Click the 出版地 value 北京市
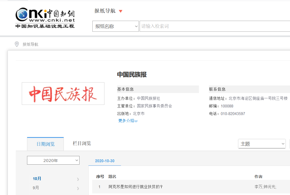 pos(139,113)
